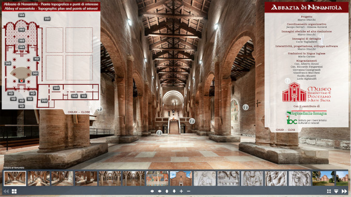Click the info hotspot right of the altar stairs
351x197 pixels.
click(192, 121)
